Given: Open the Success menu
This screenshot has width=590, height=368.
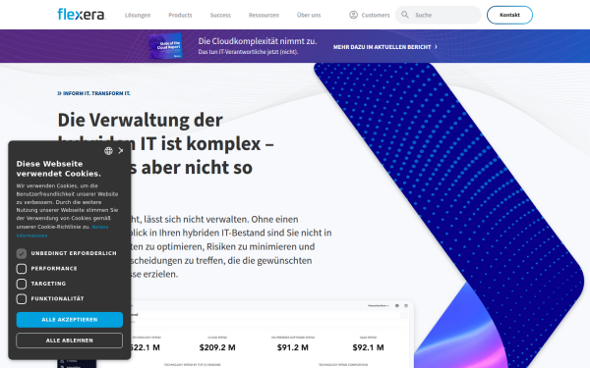Looking at the screenshot, I should tap(220, 15).
